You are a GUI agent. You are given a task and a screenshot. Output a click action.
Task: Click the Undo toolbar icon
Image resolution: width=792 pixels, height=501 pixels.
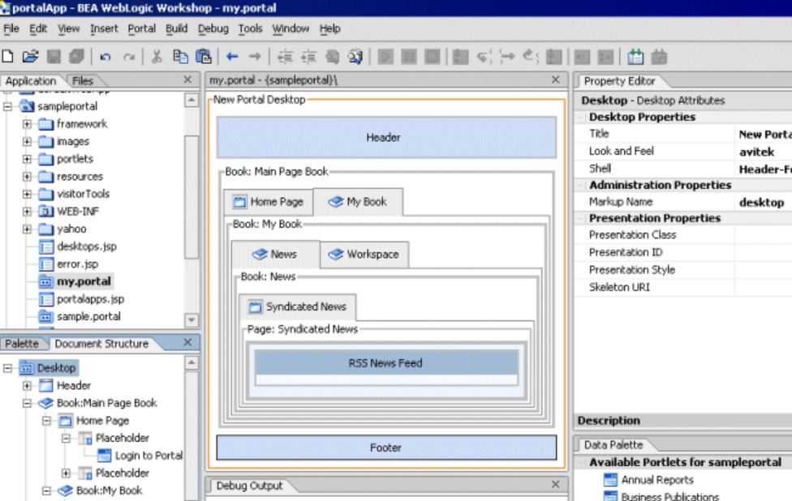pyautogui.click(x=105, y=57)
